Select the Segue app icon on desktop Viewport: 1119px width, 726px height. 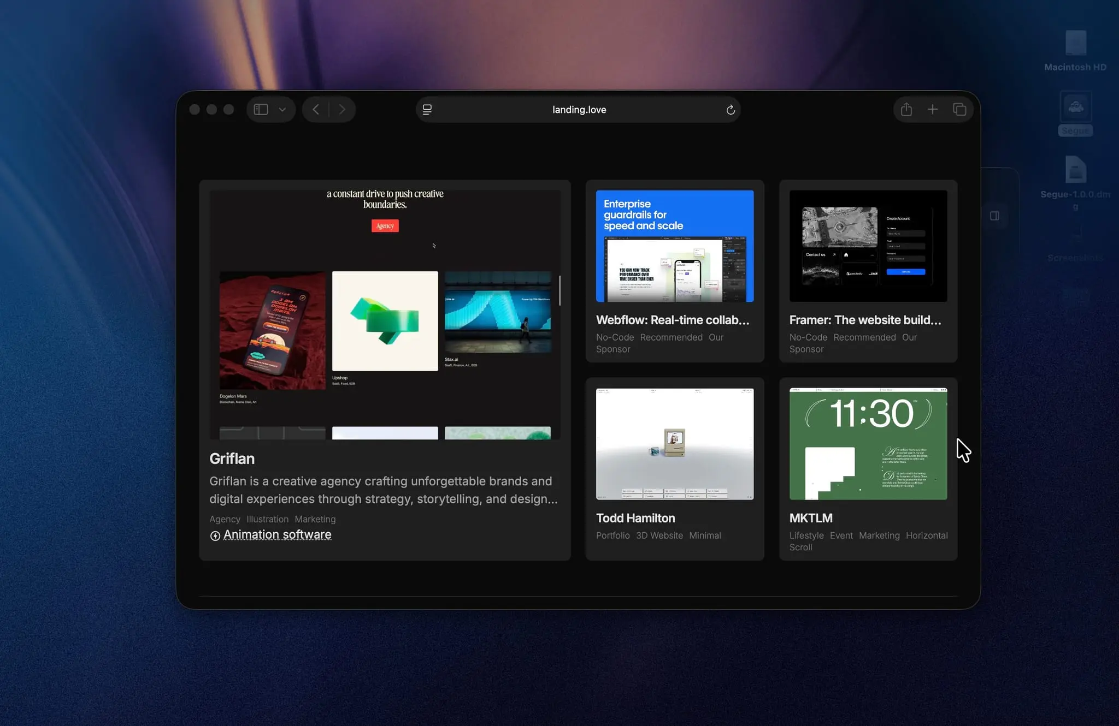1075,114
